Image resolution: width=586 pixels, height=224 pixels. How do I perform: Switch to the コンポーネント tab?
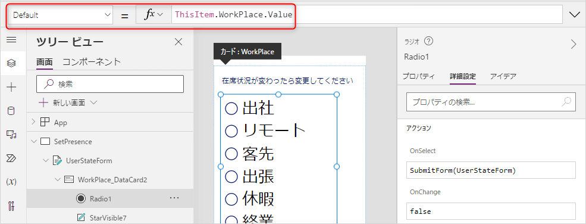coord(92,62)
